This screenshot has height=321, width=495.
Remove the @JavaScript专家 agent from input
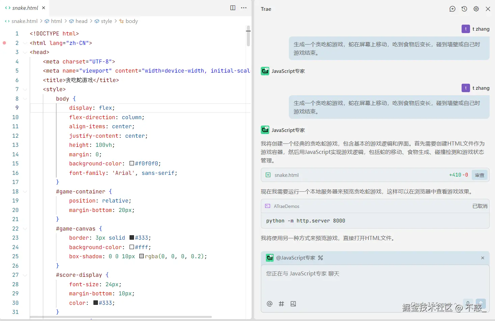click(483, 258)
